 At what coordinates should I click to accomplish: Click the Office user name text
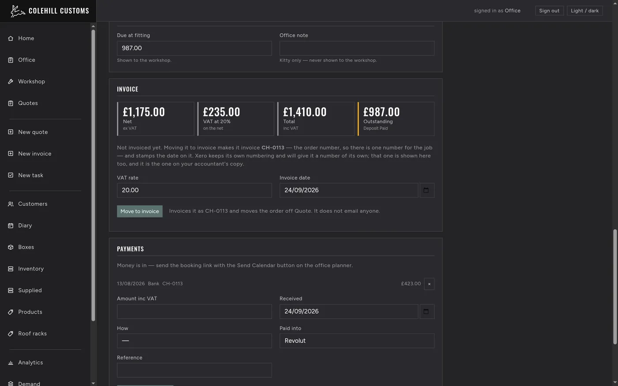pyautogui.click(x=512, y=11)
